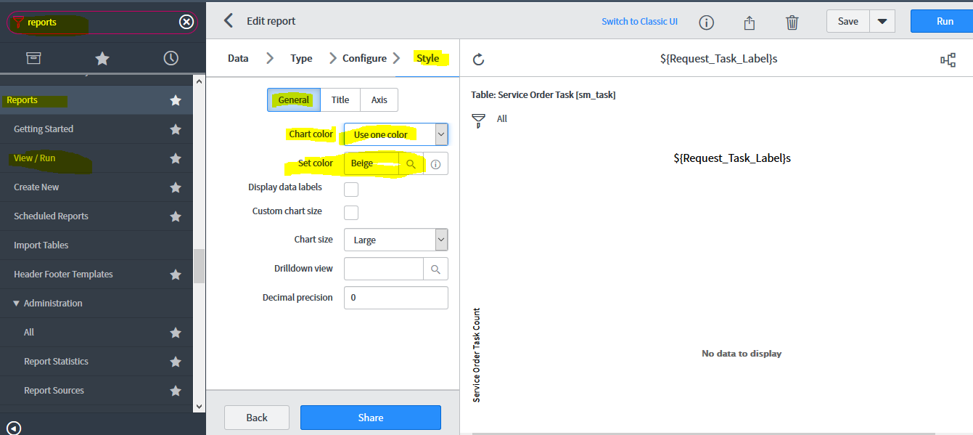Click the Save button
The height and width of the screenshot is (435, 973).
pyautogui.click(x=847, y=21)
